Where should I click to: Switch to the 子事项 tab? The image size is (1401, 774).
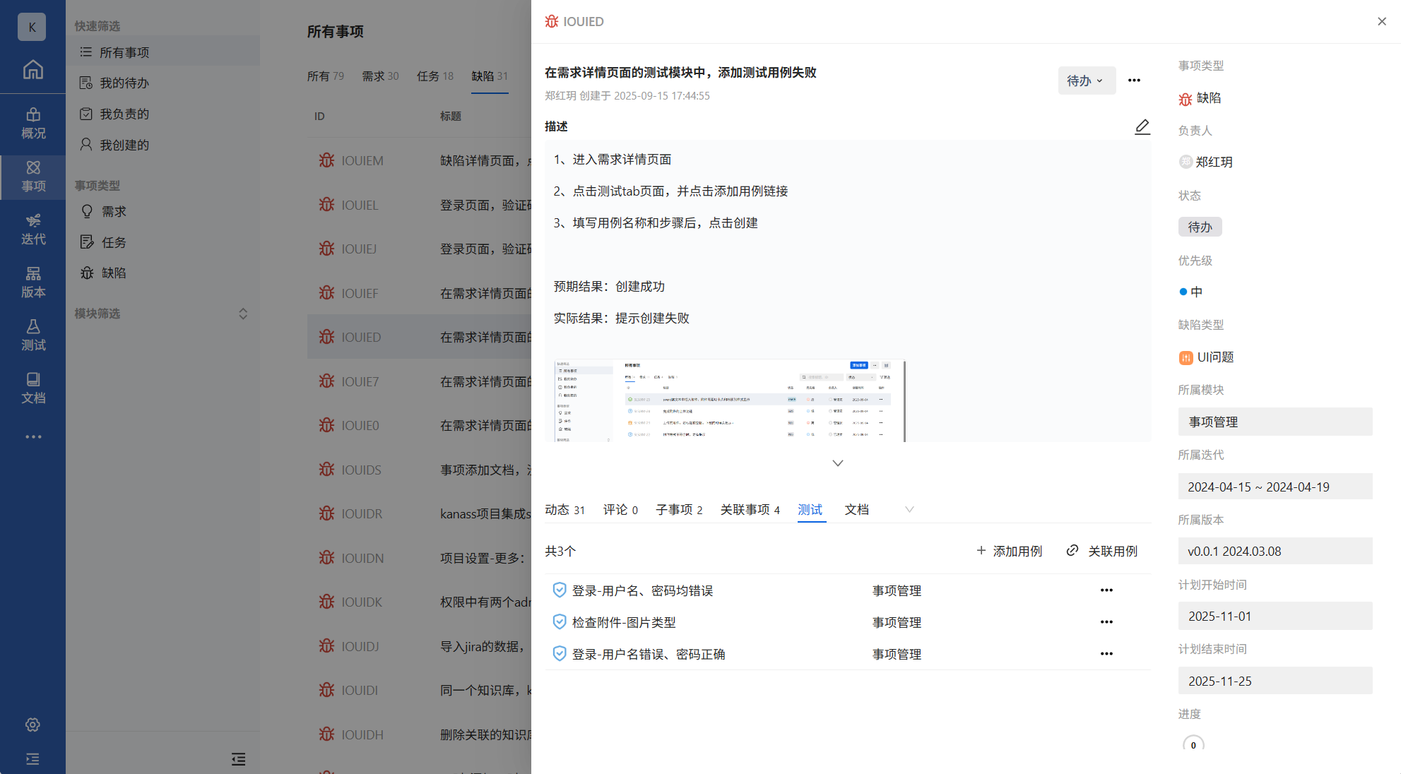678,509
